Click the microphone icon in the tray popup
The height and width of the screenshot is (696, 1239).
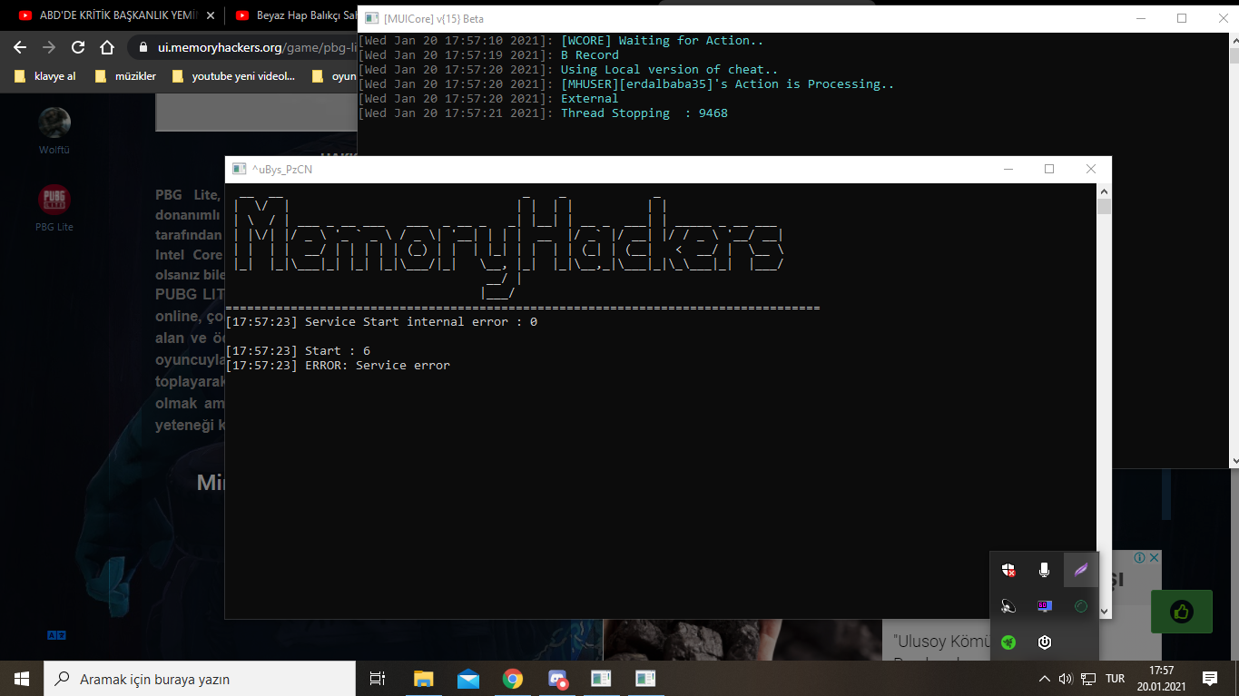1045,570
